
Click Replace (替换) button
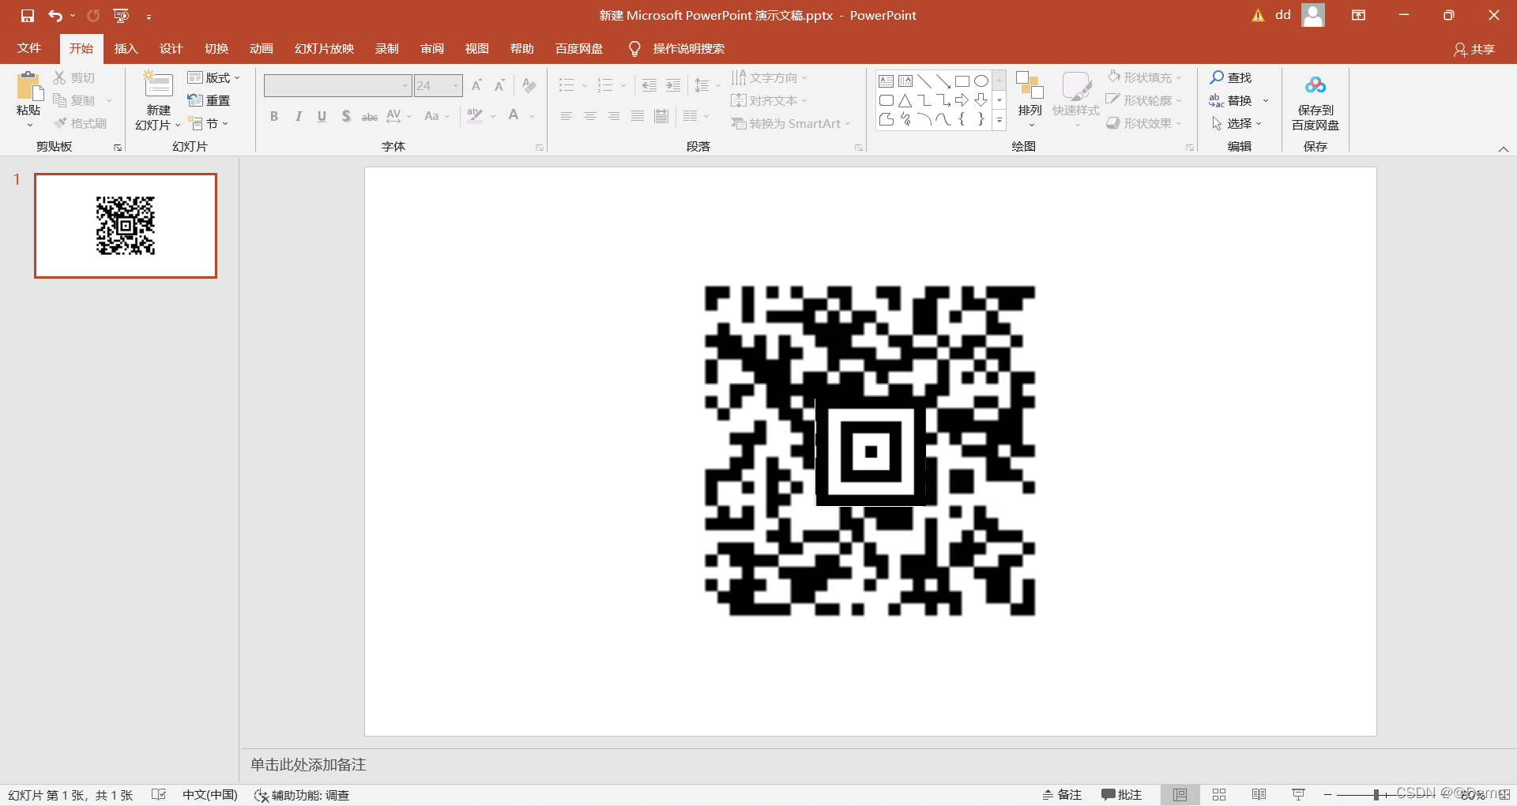(1231, 100)
